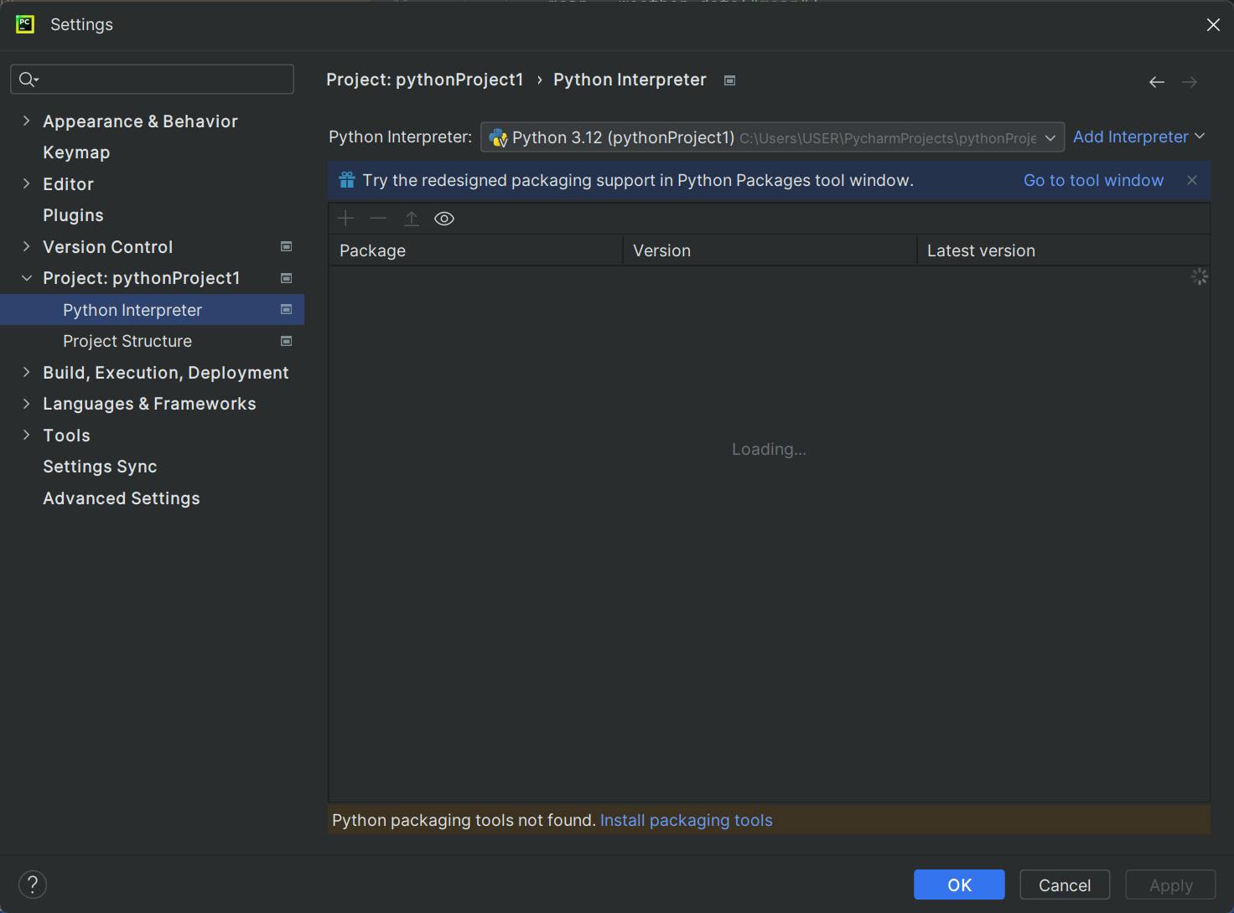Click the install package plus icon
The width and height of the screenshot is (1234, 913).
pyautogui.click(x=345, y=219)
